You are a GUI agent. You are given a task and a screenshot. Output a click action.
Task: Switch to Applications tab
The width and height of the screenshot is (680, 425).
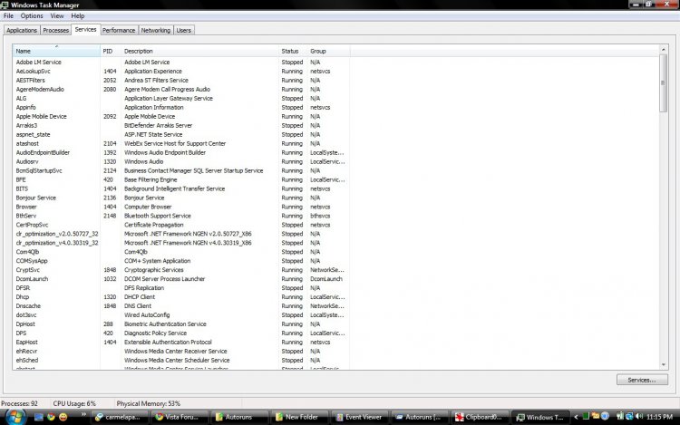click(22, 30)
